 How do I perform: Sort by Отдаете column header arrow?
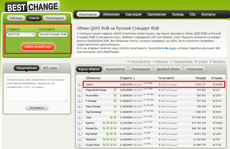134,79
